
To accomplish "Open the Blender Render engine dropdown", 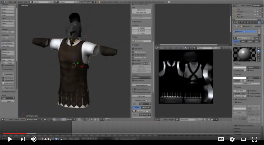I will pos(89,2).
